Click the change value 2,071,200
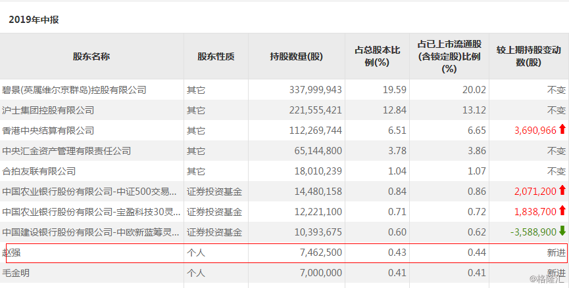This screenshot has width=569, height=288. pyautogui.click(x=535, y=192)
